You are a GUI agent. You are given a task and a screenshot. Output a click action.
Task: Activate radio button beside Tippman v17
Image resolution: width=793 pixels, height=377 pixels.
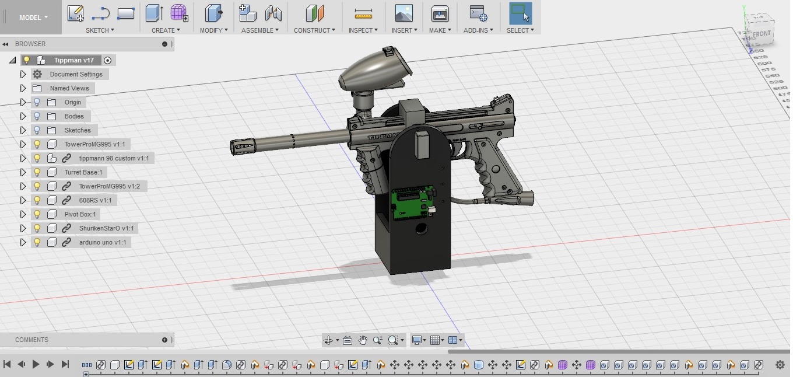[107, 60]
